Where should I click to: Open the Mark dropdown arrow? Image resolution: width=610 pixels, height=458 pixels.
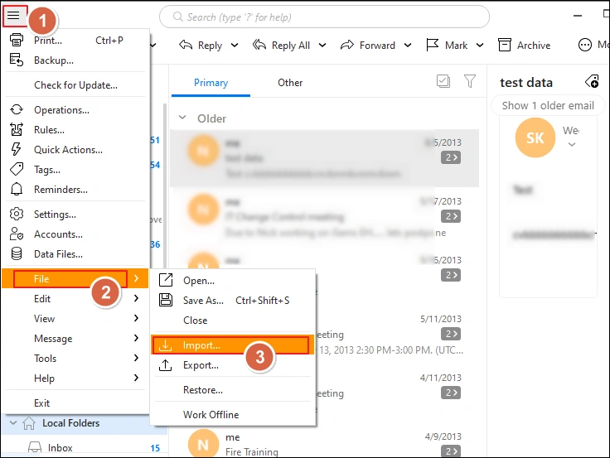point(480,46)
